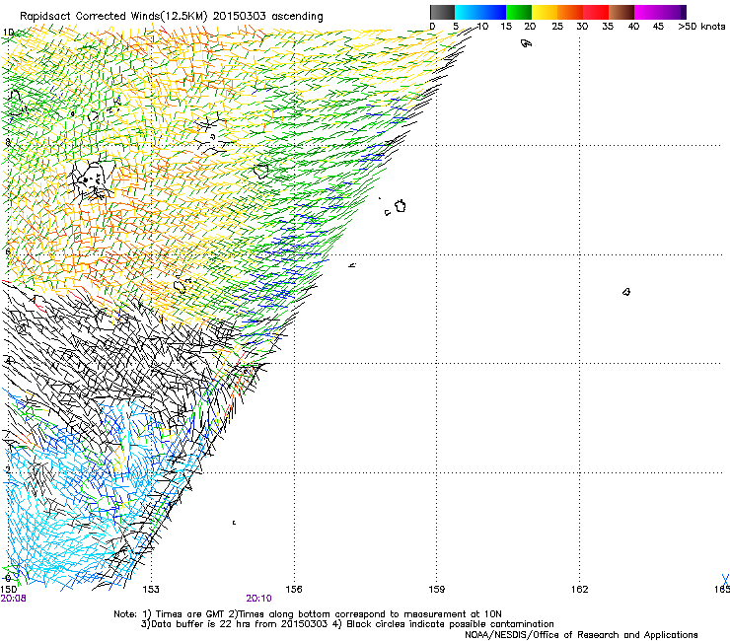This screenshot has width=730, height=641.
Task: Click the small island outline near 163E
Action: click(626, 292)
